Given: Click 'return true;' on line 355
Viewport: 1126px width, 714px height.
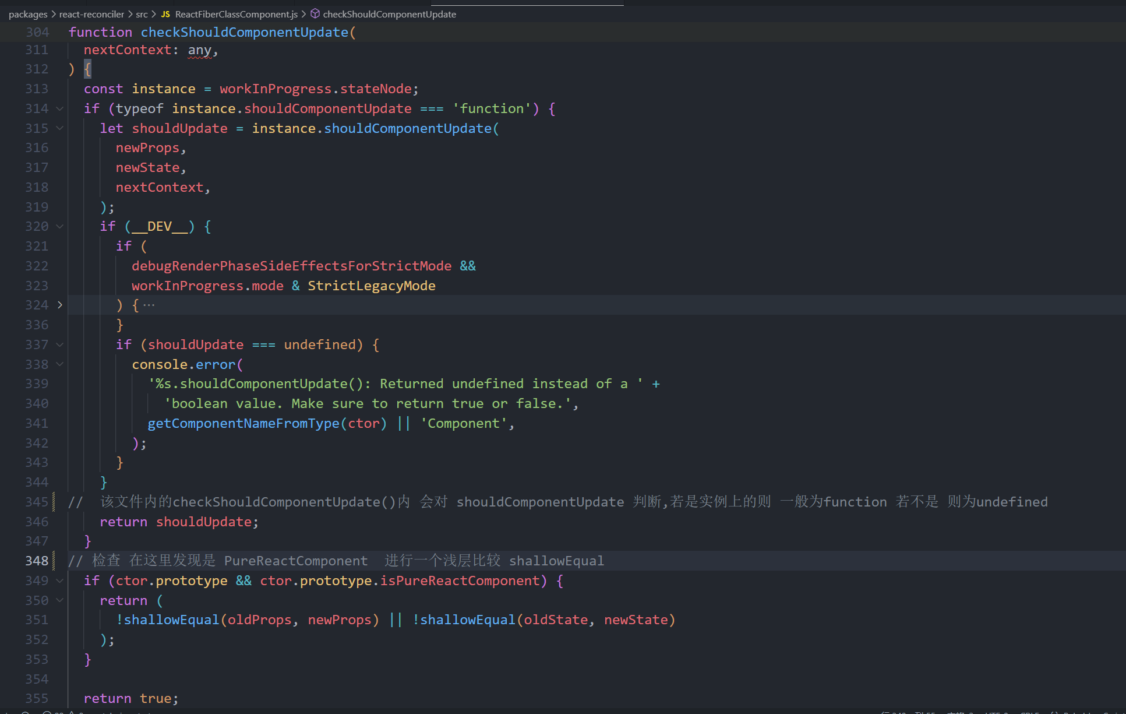Looking at the screenshot, I should point(131,698).
